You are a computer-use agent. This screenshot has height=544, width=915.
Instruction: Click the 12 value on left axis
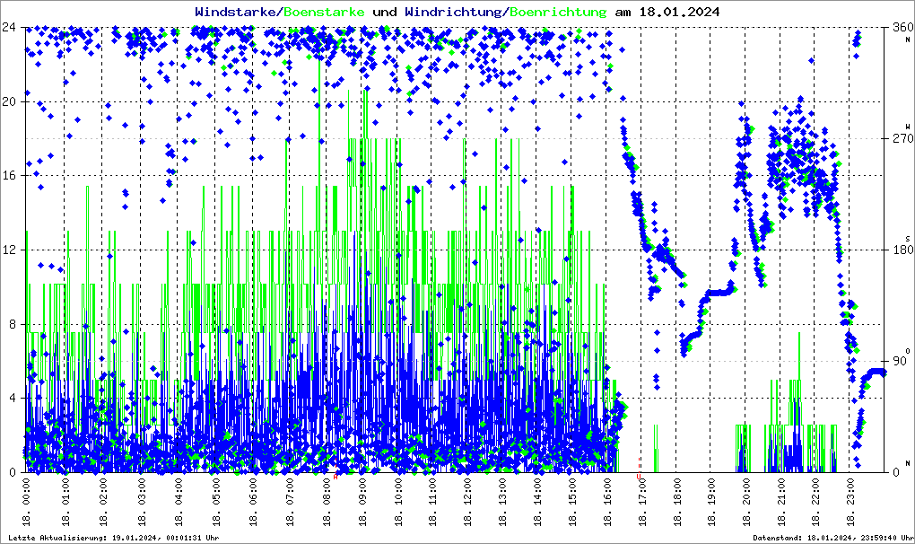12,250
